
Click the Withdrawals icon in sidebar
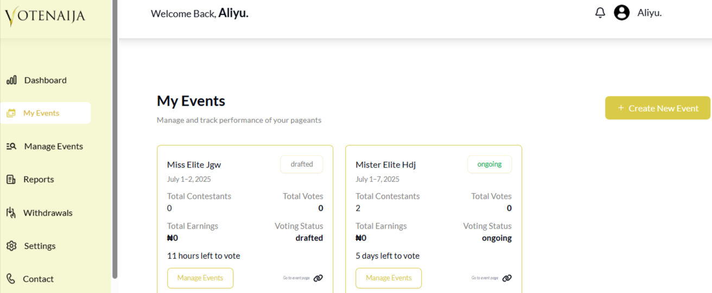(11, 213)
